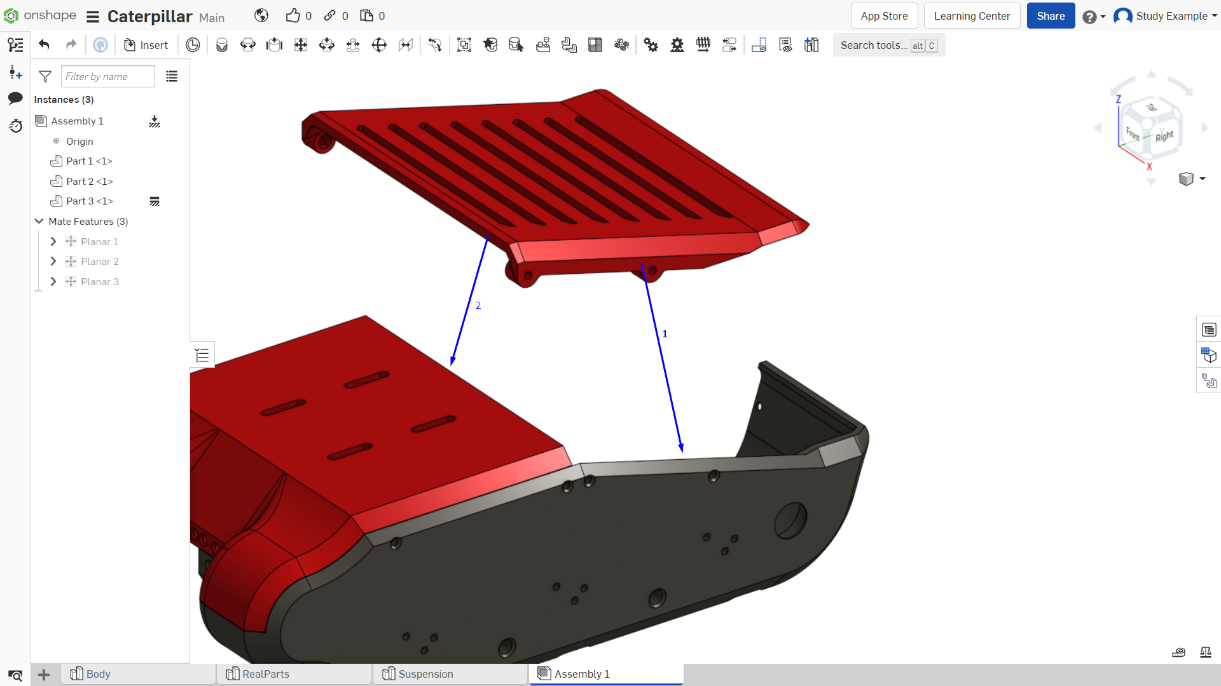Select the Cylindrical mate tool
This screenshot has height=686, width=1221.
(x=327, y=44)
